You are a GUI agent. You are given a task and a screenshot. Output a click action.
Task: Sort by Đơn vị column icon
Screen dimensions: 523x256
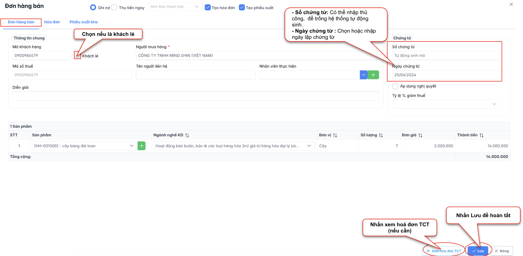point(335,135)
